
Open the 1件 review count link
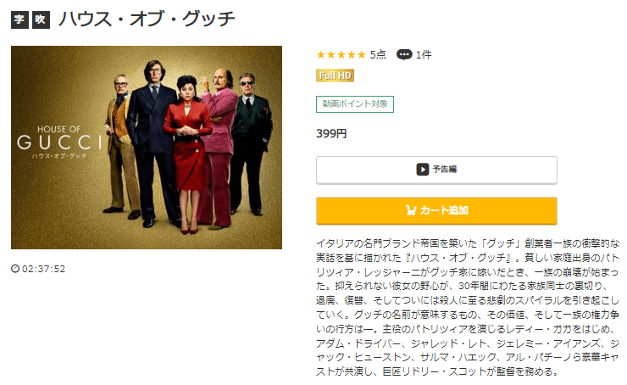pyautogui.click(x=424, y=55)
